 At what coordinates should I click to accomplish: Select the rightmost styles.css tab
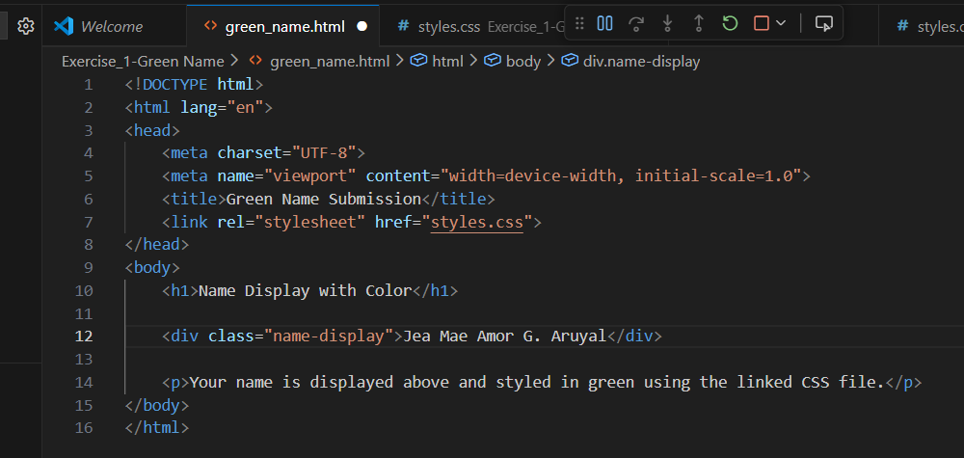[935, 27]
